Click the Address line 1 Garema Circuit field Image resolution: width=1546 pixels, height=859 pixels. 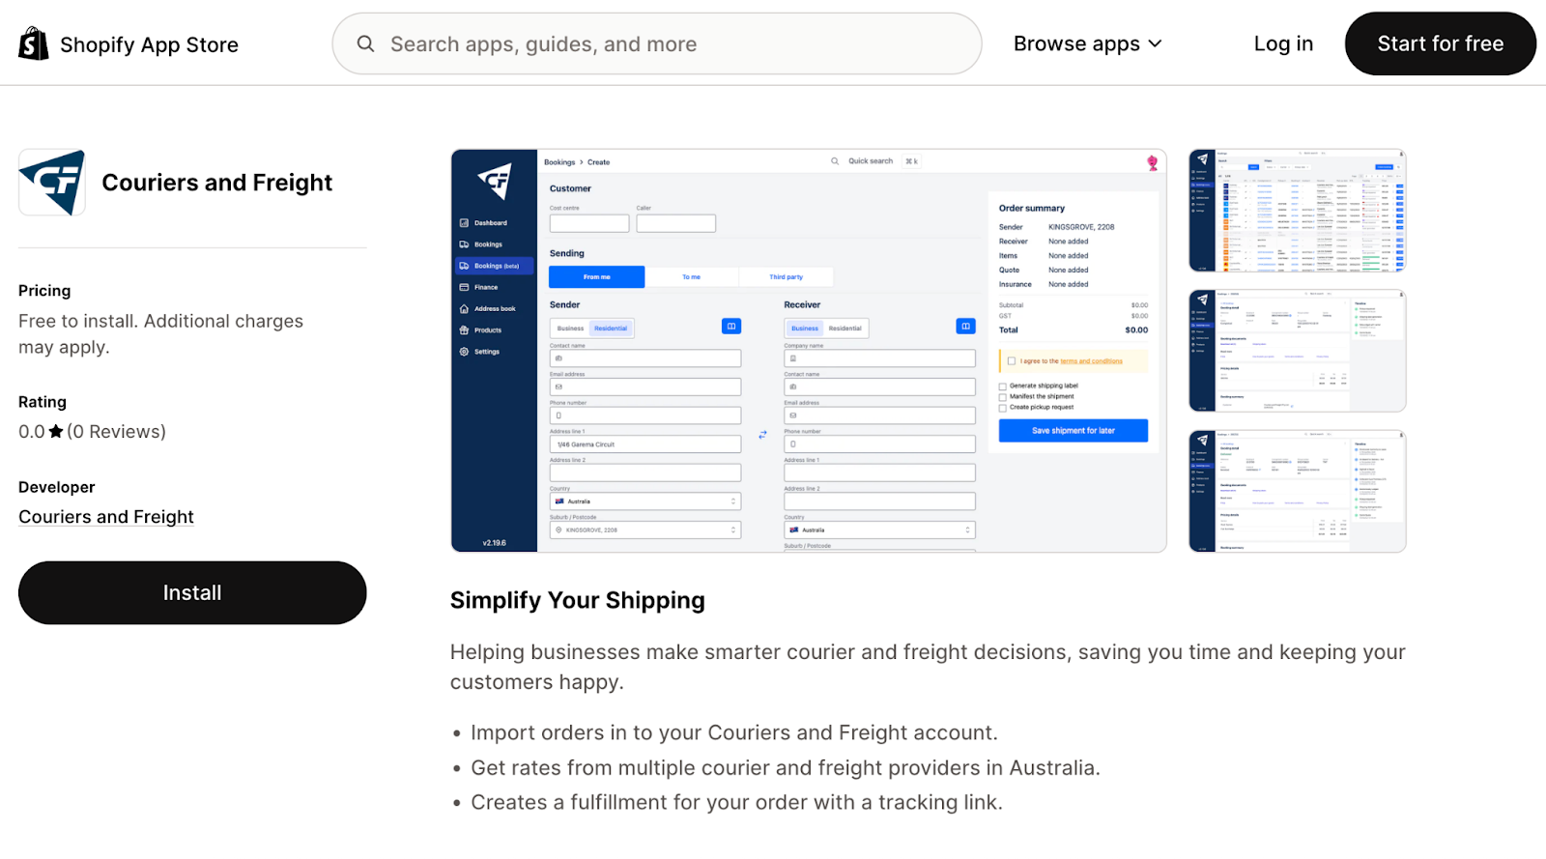pyautogui.click(x=645, y=444)
